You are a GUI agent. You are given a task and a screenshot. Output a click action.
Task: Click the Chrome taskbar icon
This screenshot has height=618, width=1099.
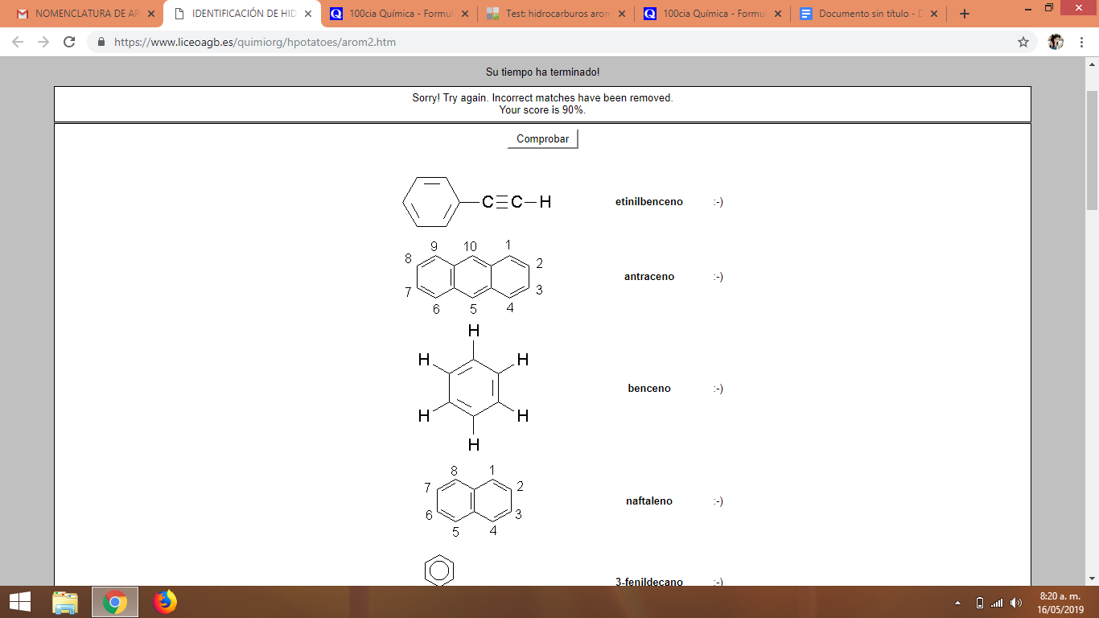tap(115, 602)
